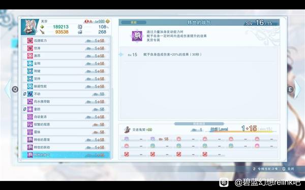
Task: Click the 转世的战气 title in header
Action: 199,22
